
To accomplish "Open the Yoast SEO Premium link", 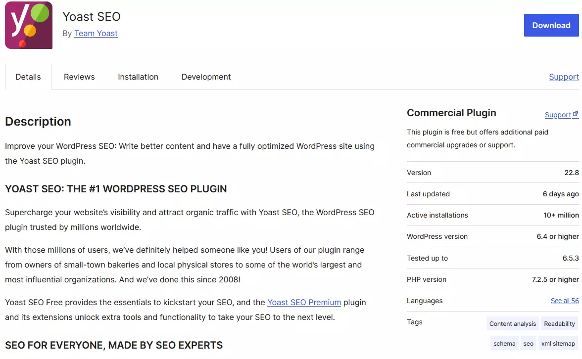I will tap(304, 302).
